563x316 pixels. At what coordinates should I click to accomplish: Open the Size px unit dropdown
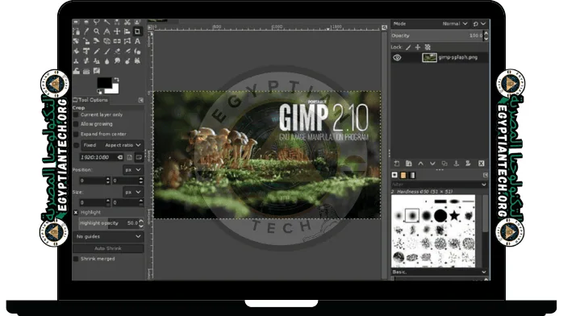pyautogui.click(x=133, y=192)
